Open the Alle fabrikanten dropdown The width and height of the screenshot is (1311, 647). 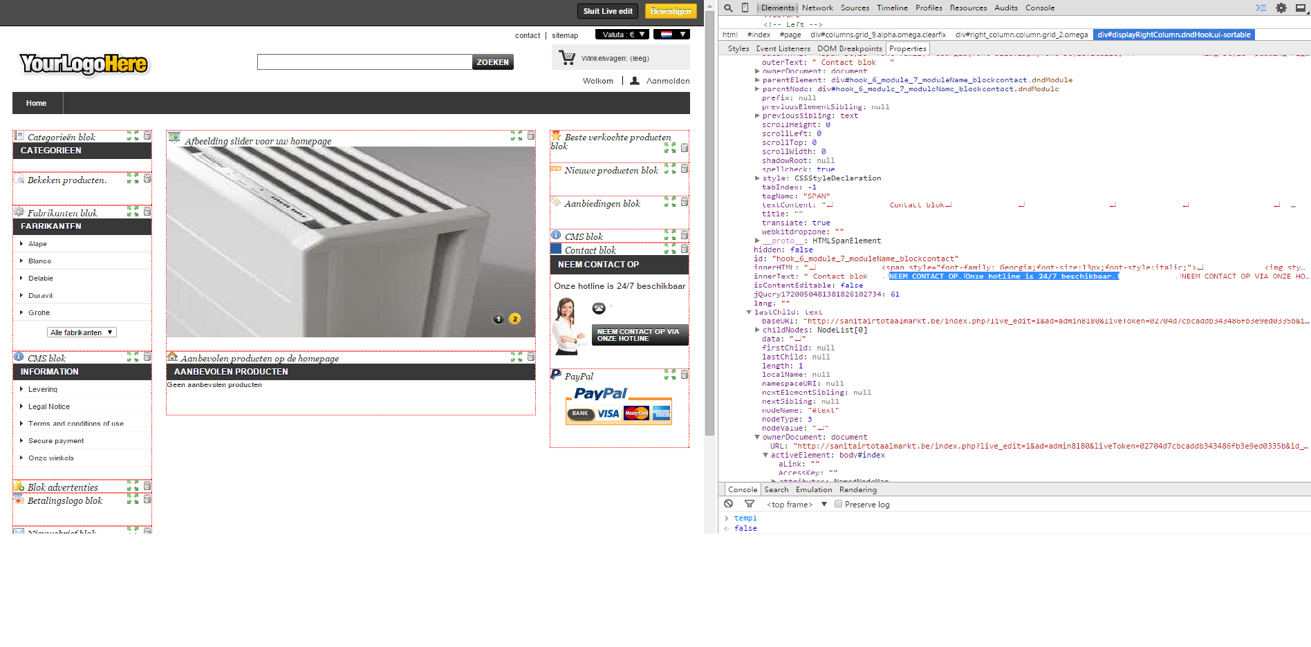point(82,332)
